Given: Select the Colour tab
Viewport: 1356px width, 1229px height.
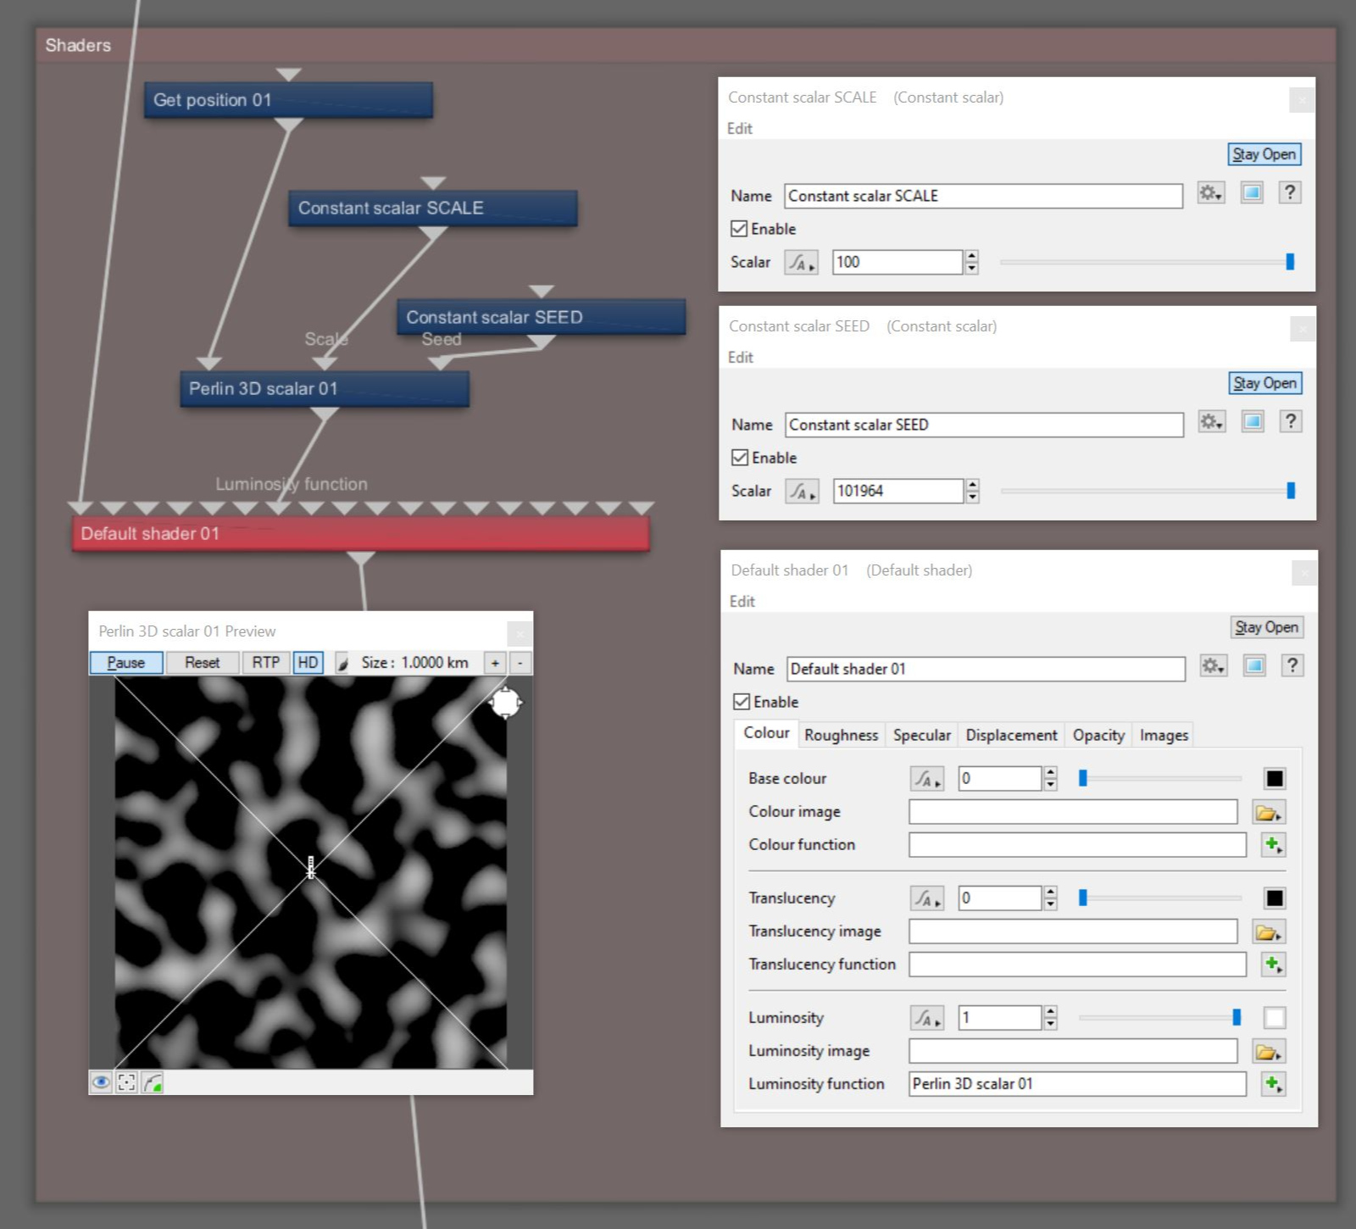Looking at the screenshot, I should tap(766, 733).
